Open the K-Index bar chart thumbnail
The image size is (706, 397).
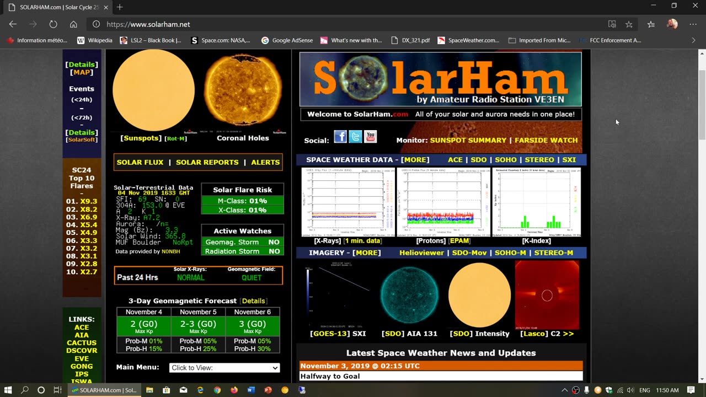pos(536,202)
